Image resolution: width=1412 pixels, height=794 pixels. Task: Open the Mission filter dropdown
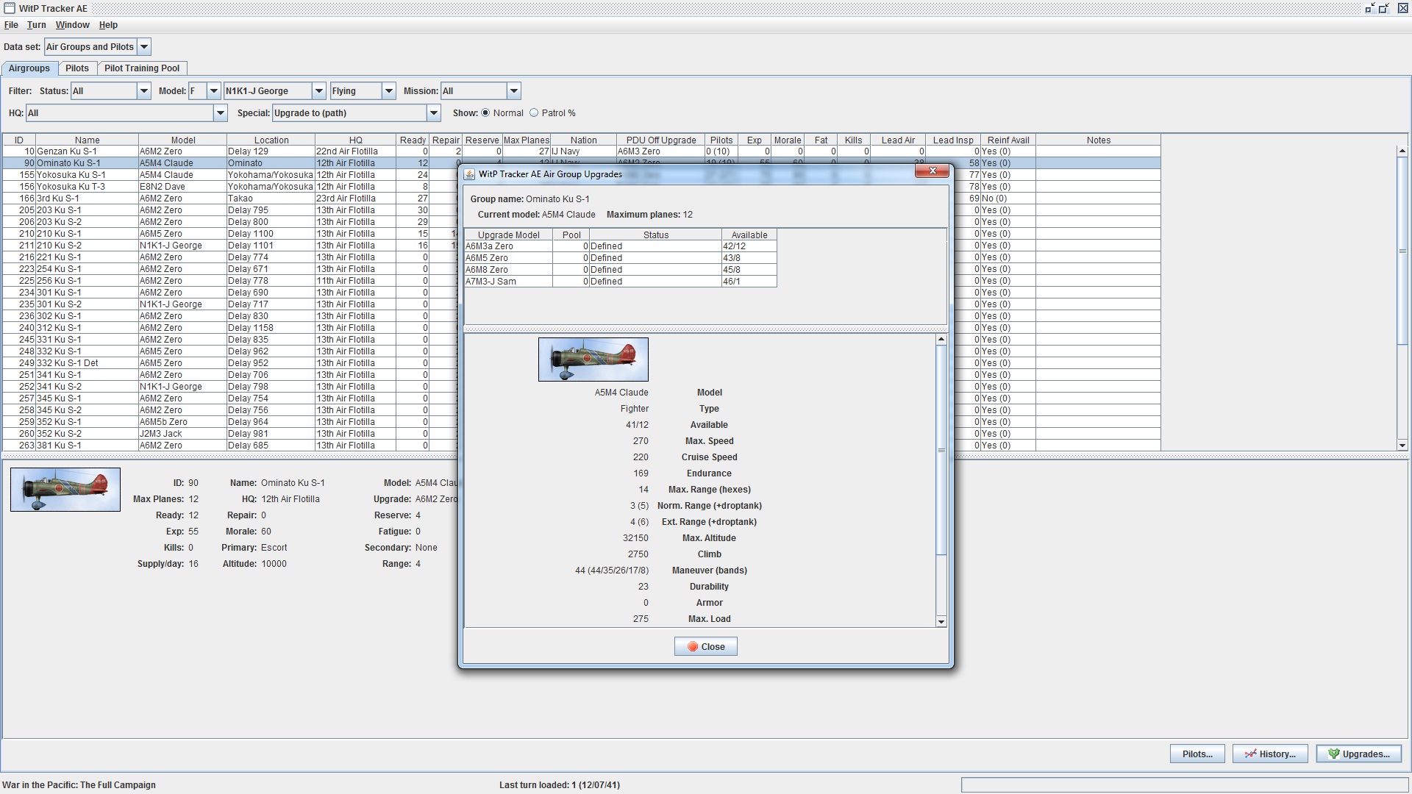[513, 91]
